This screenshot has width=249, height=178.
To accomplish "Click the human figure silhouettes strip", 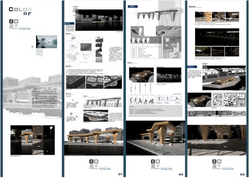I will pos(142,100).
